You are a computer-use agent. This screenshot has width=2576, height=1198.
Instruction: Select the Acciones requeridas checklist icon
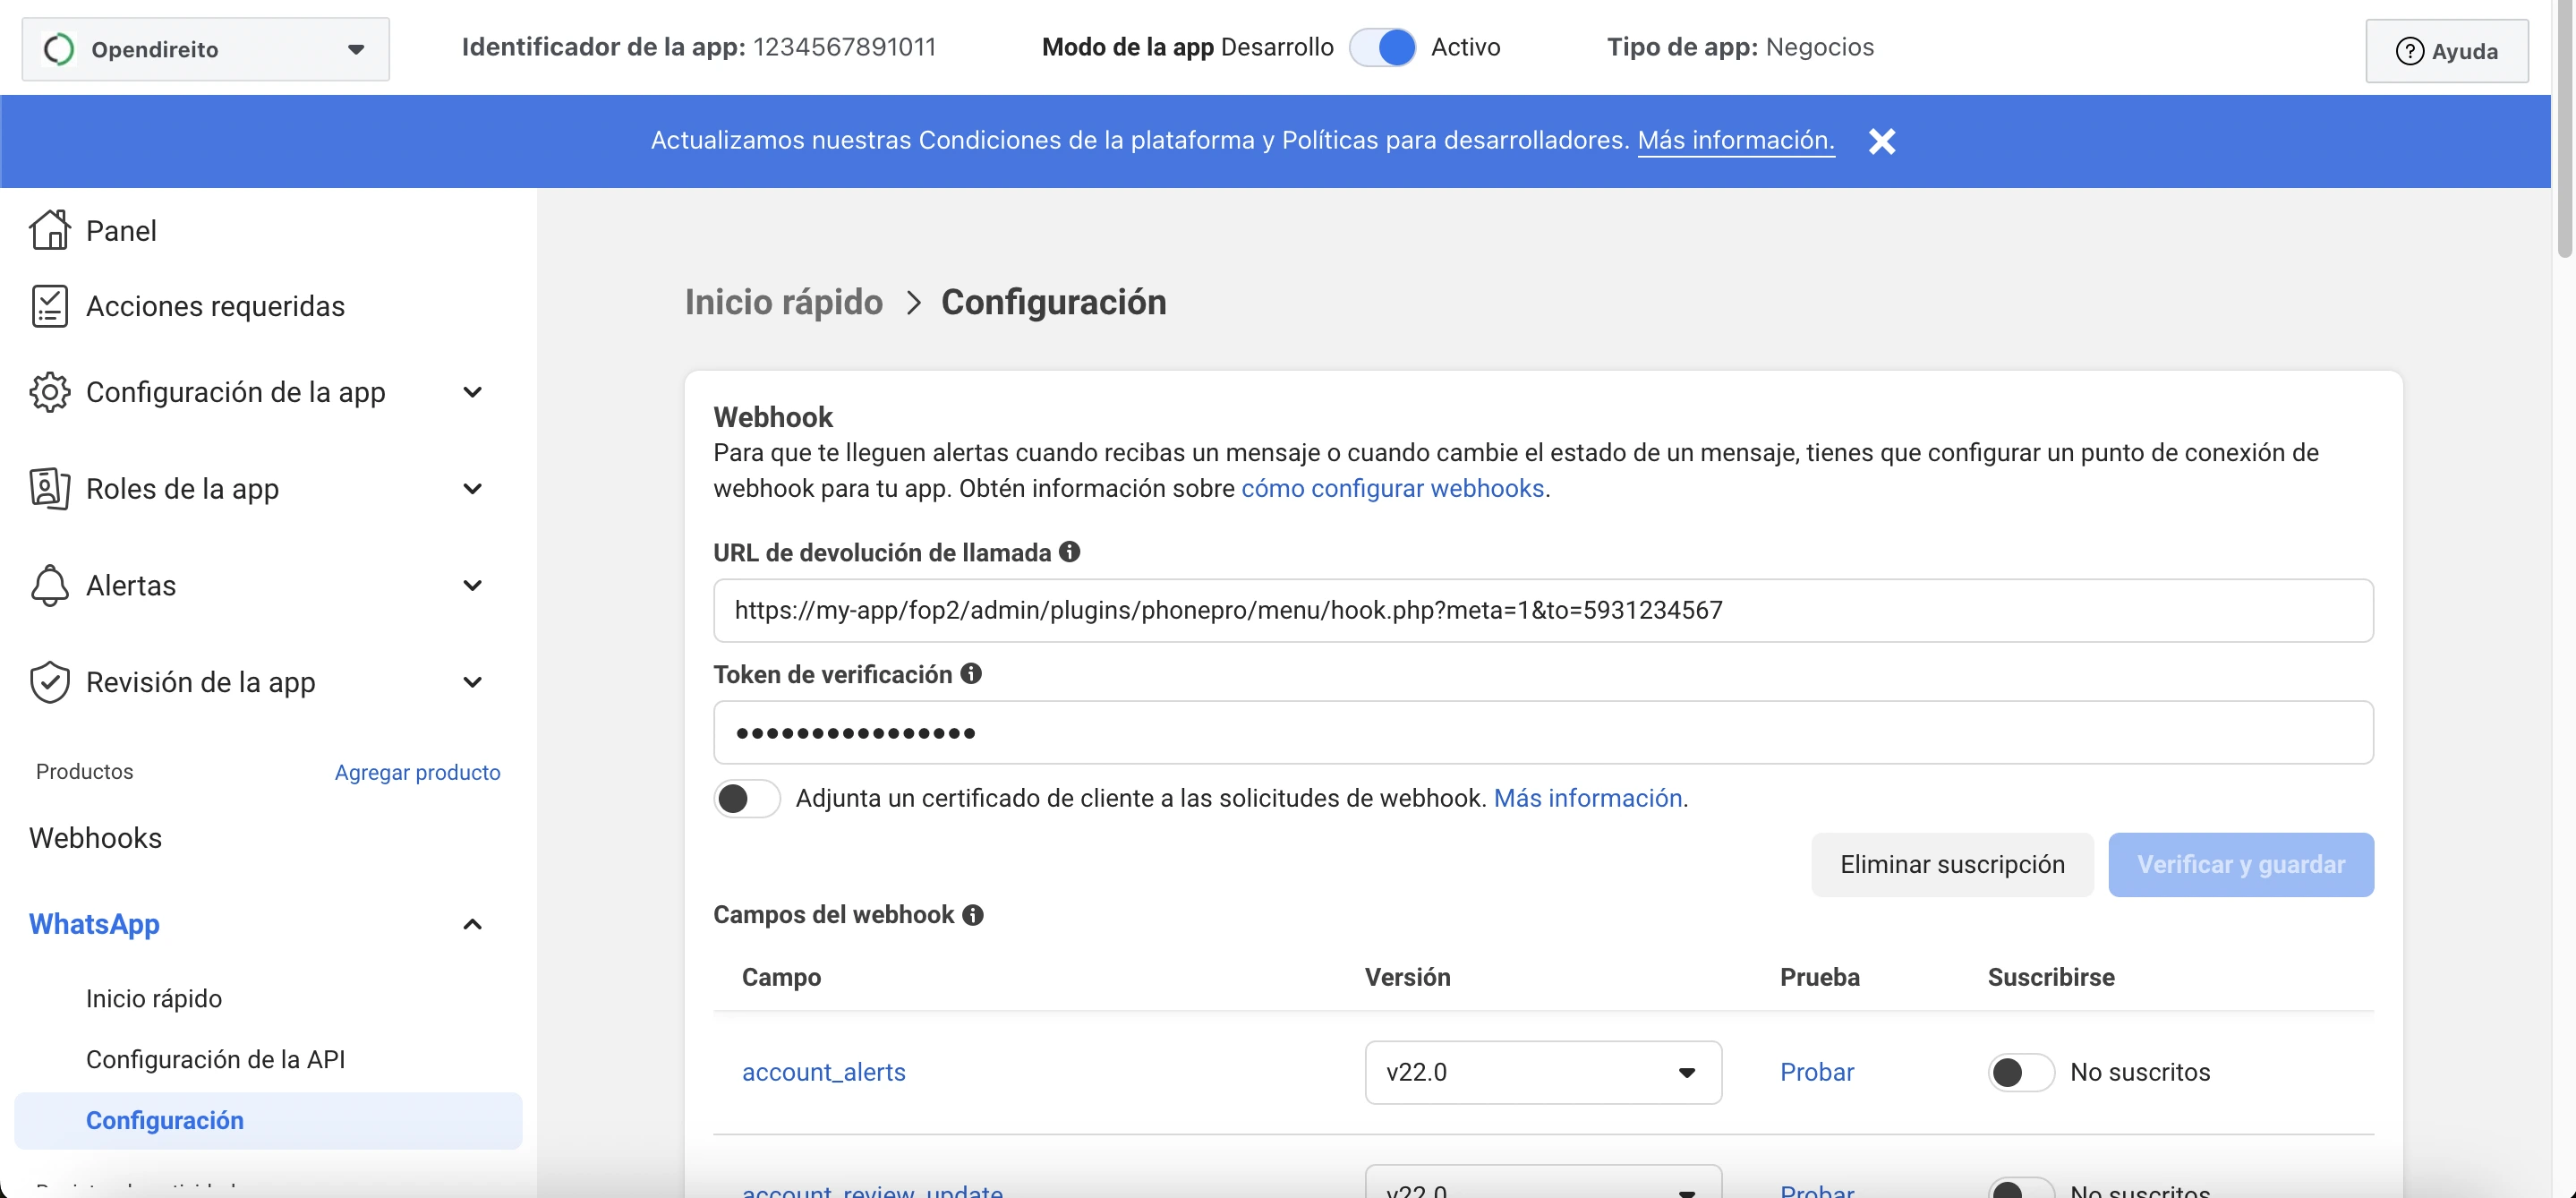point(50,306)
